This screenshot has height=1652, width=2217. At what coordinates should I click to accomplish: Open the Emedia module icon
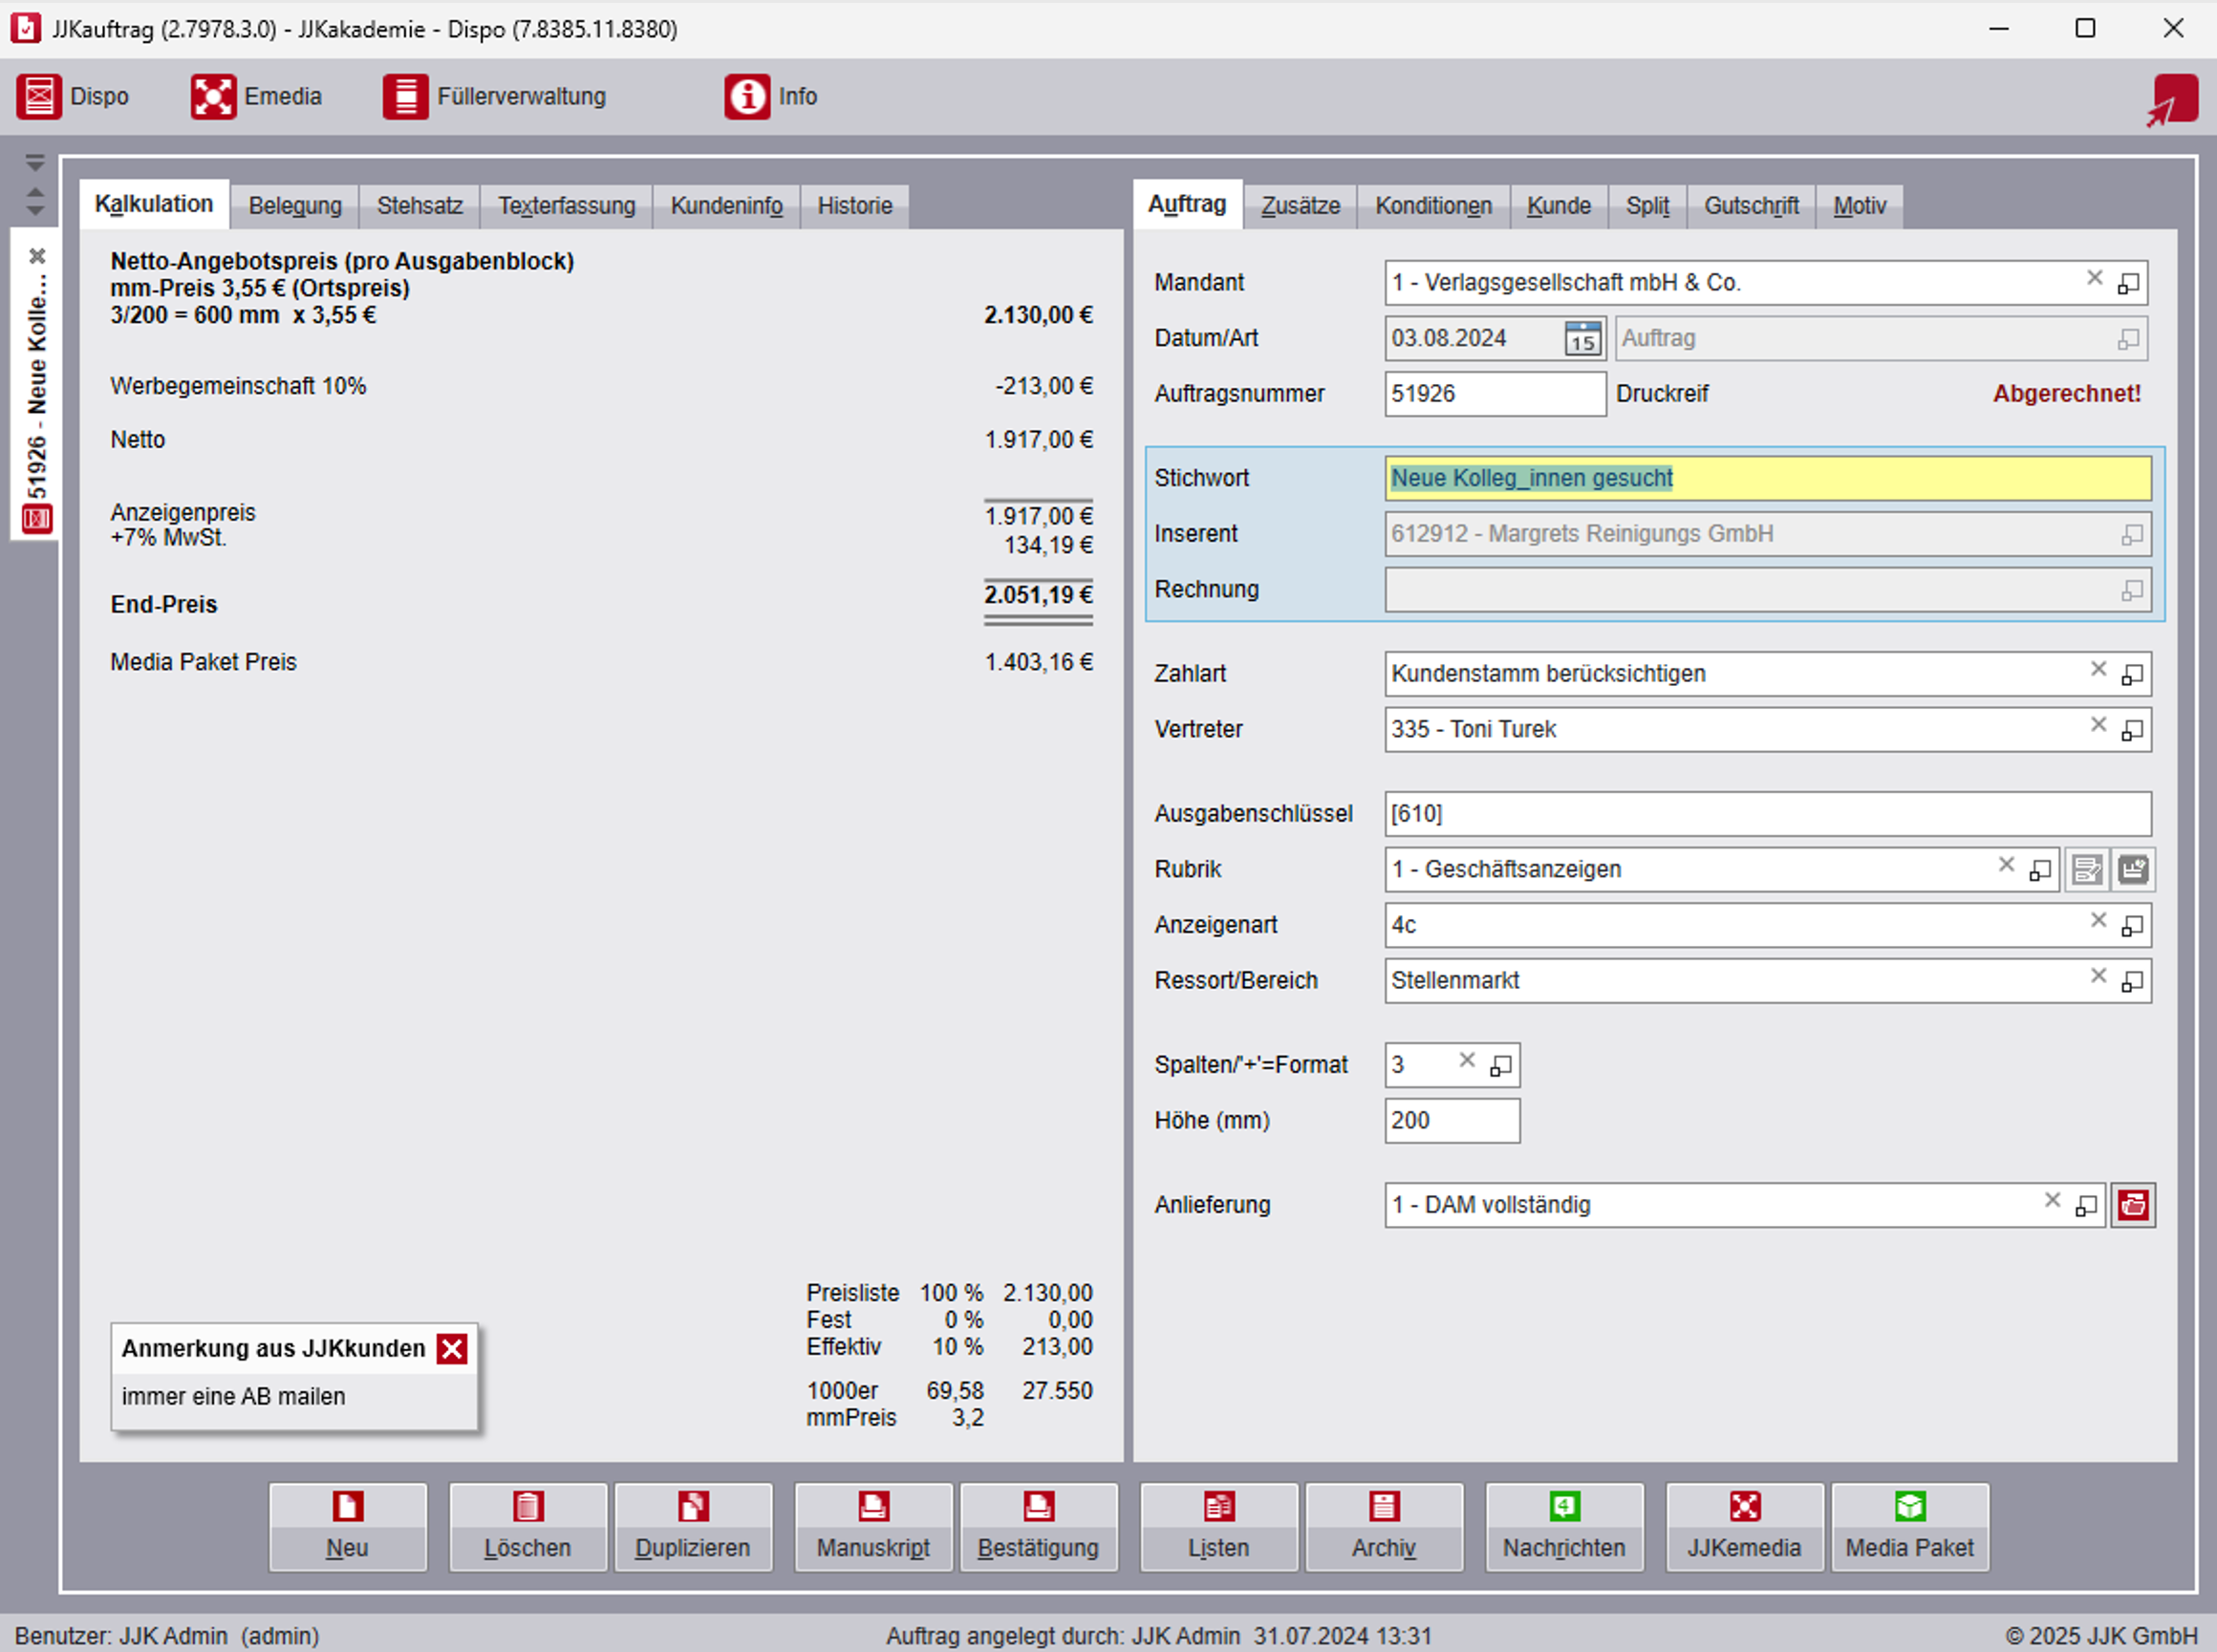coord(213,97)
